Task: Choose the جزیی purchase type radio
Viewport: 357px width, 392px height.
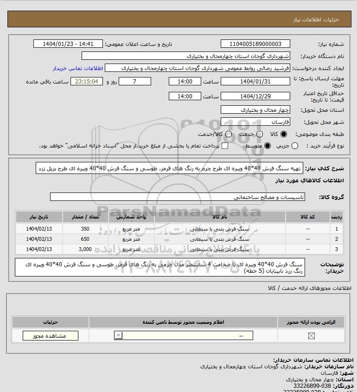Action: click(x=295, y=146)
